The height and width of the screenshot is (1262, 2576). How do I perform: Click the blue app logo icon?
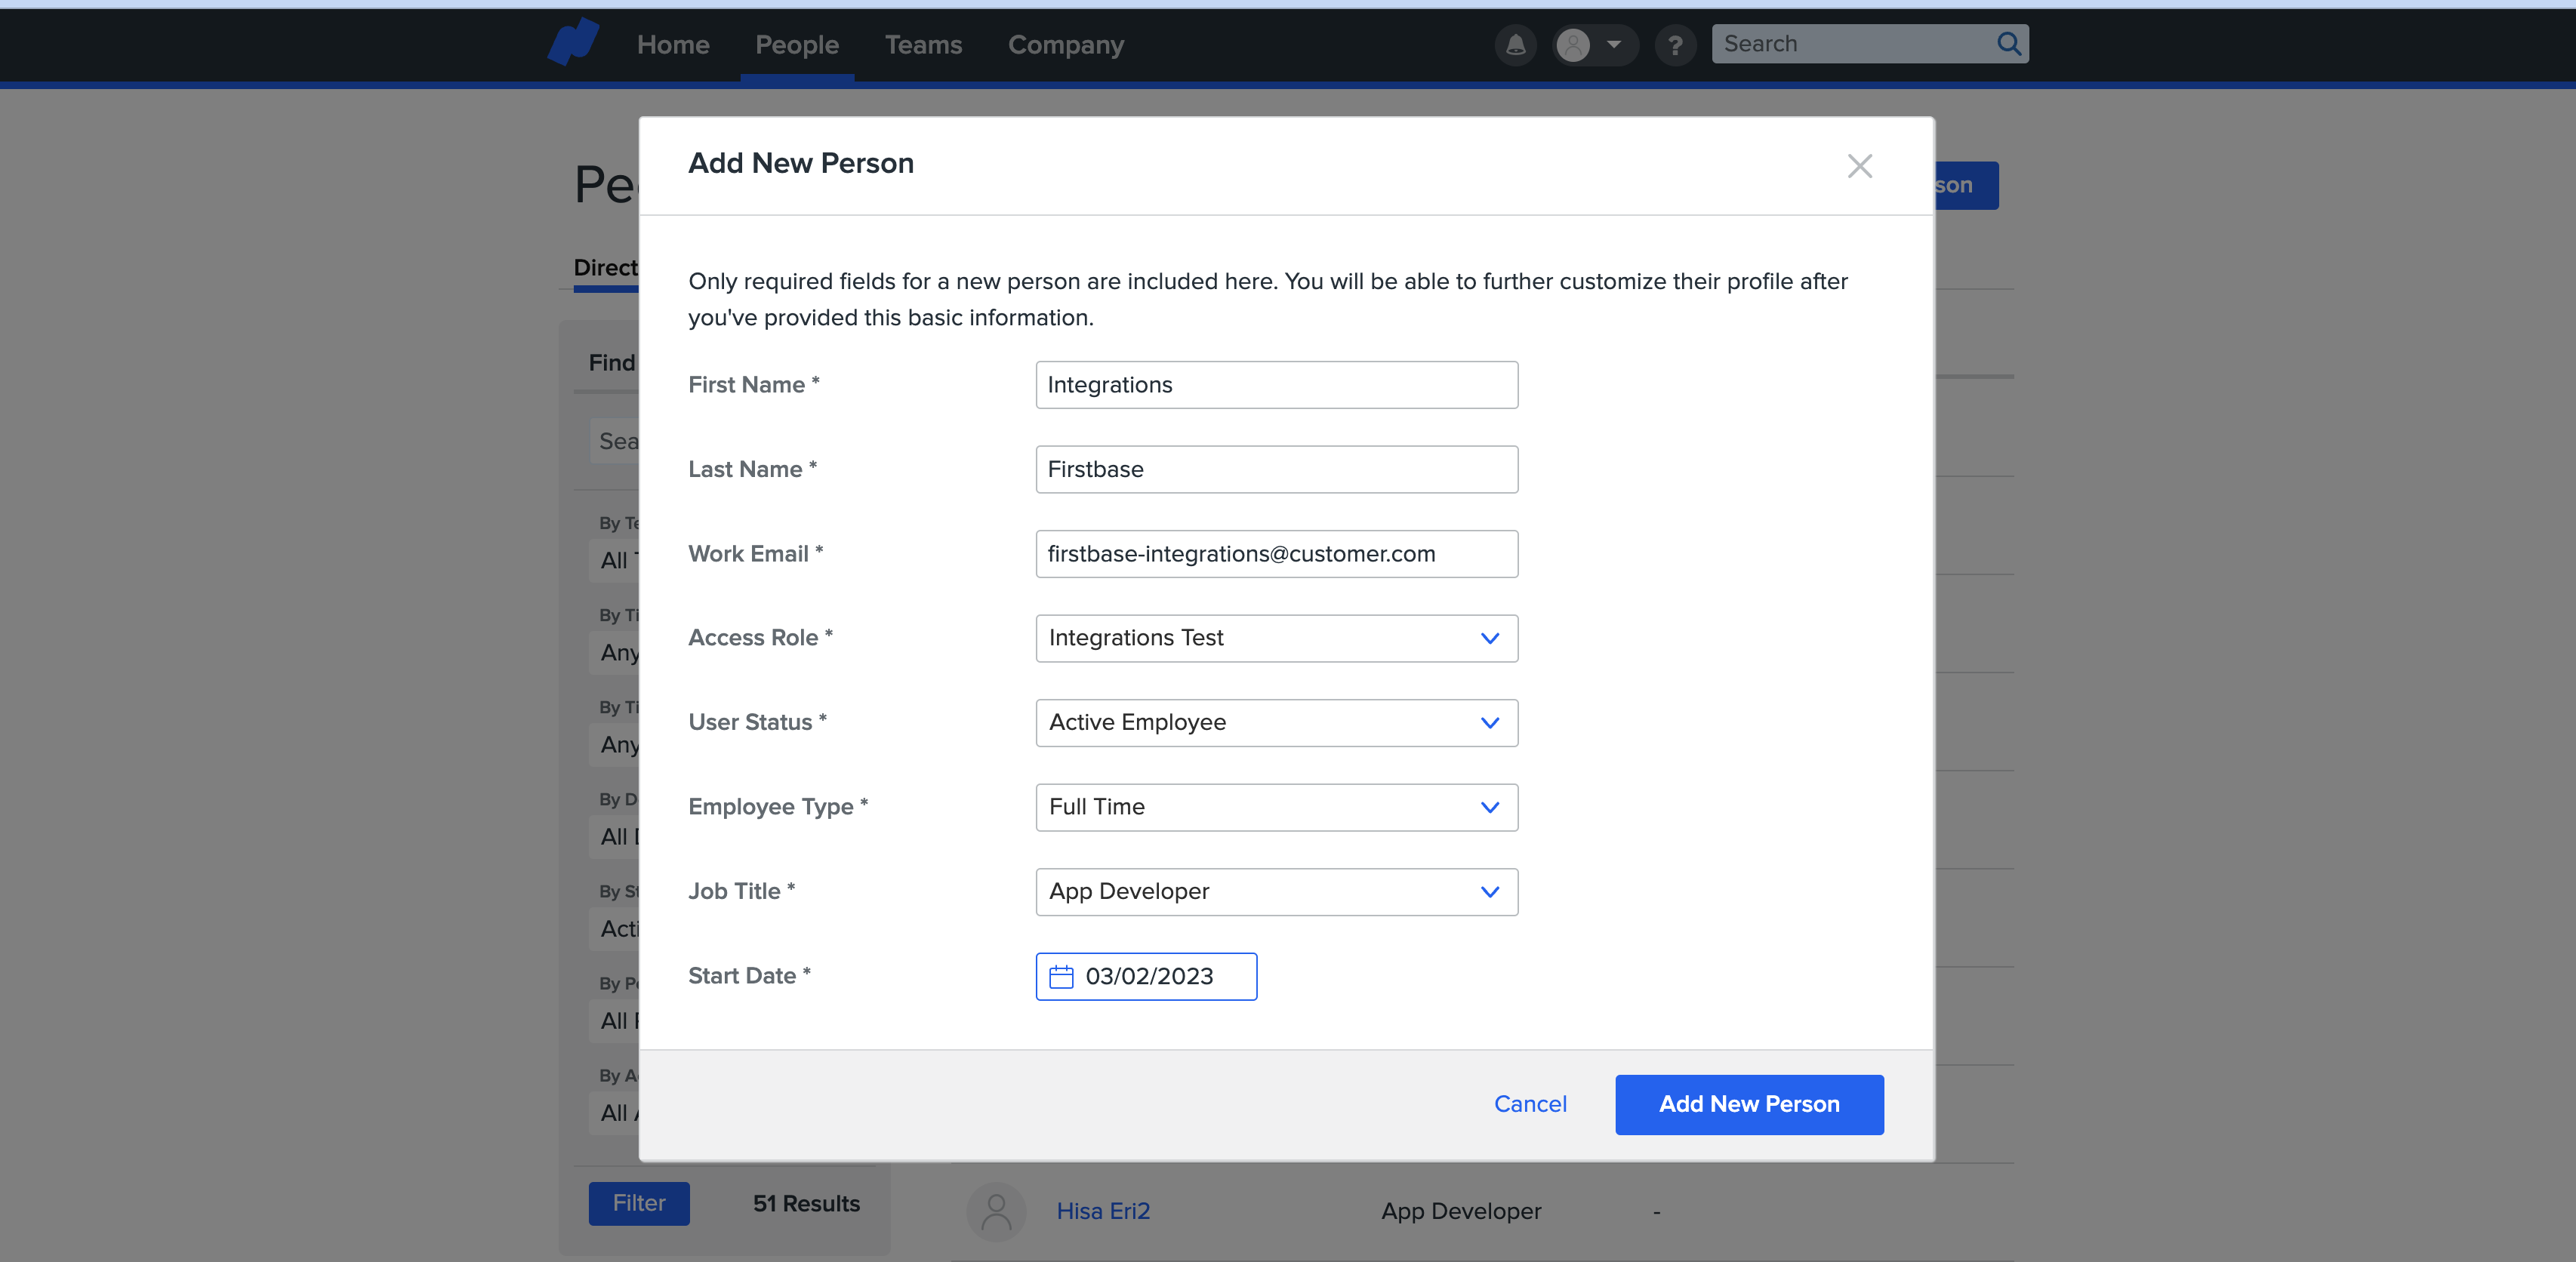pos(574,42)
